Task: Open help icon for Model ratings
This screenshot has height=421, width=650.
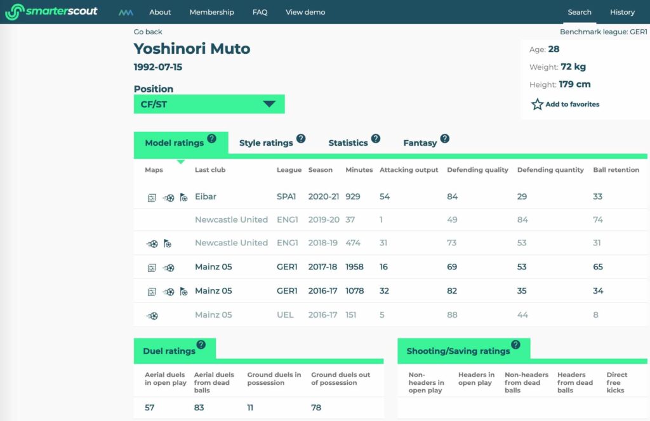Action: [x=211, y=139]
